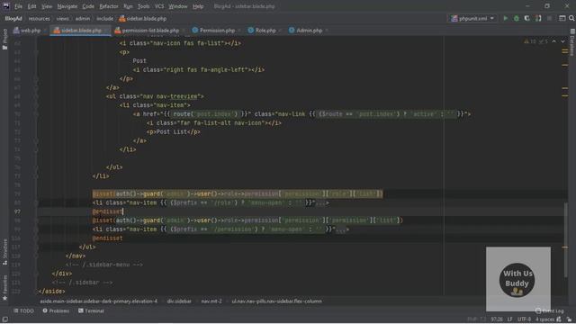Image resolution: width=576 pixels, height=324 pixels.
Task: Run the phpunit.xml configuration with the green play icon
Action: pyautogui.click(x=506, y=18)
